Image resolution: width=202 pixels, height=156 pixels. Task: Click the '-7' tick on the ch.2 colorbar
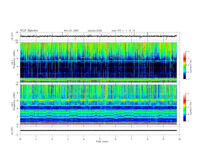pyautogui.click(x=188, y=121)
